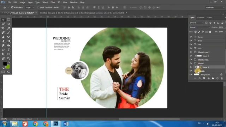Open Word from the Windows taskbar
The width and height of the screenshot is (226, 127).
[x=66, y=124]
